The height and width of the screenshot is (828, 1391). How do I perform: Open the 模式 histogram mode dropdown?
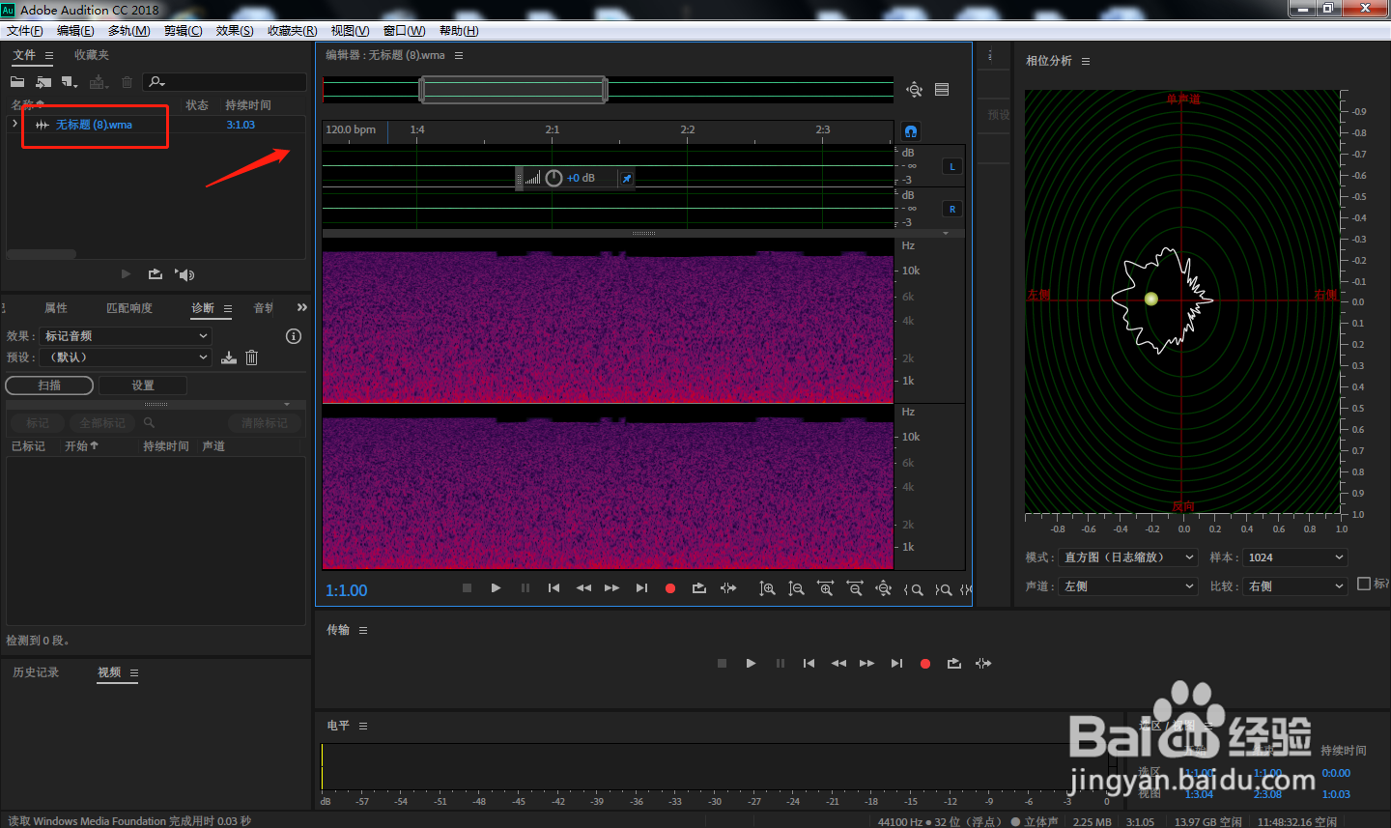click(x=1127, y=557)
